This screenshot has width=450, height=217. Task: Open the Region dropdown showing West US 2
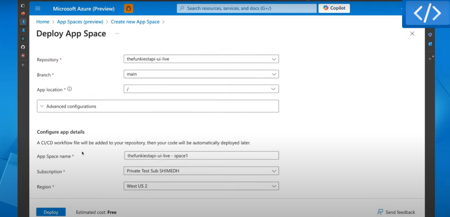tap(201, 186)
